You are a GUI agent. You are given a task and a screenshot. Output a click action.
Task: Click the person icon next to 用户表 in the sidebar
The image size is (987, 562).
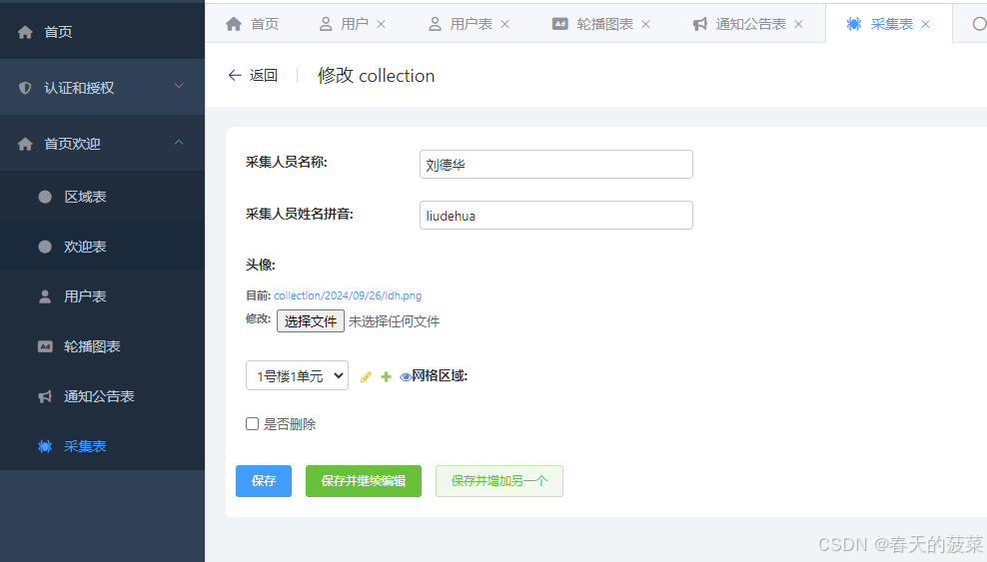pos(45,296)
